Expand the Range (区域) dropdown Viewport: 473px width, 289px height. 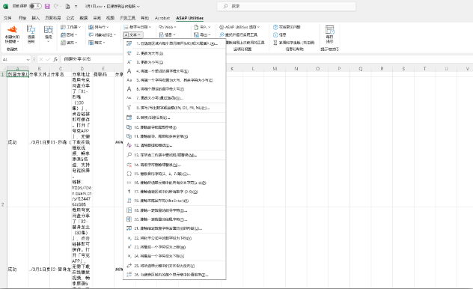(69, 34)
